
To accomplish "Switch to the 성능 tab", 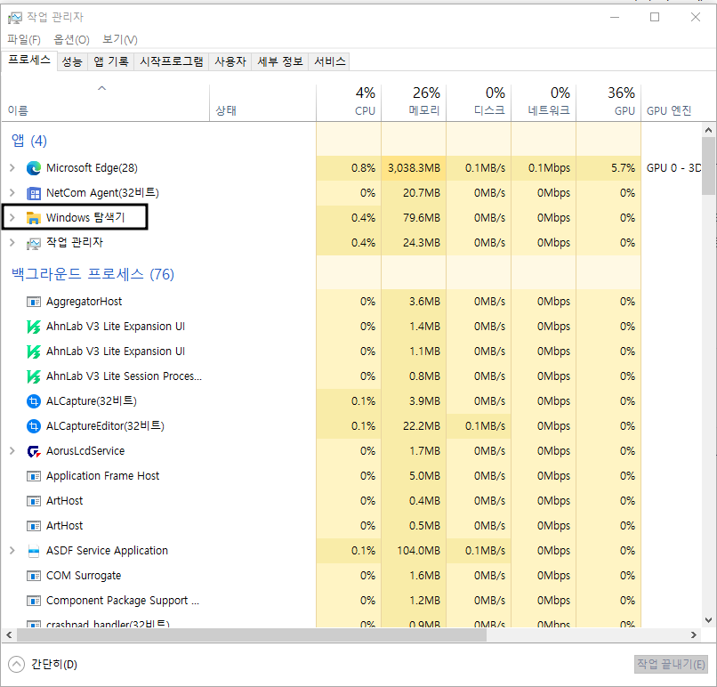I will click(x=72, y=61).
